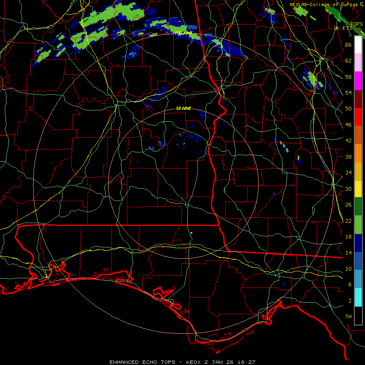Select the '58' legend value
The image size is (365, 365).
coord(348,77)
